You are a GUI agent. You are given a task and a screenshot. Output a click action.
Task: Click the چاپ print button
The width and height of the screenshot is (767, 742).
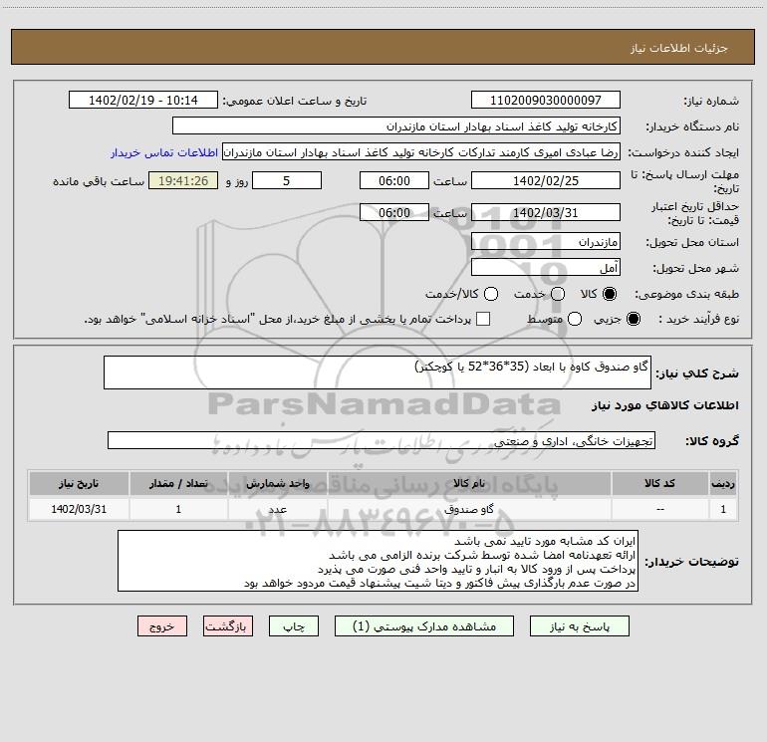294,626
